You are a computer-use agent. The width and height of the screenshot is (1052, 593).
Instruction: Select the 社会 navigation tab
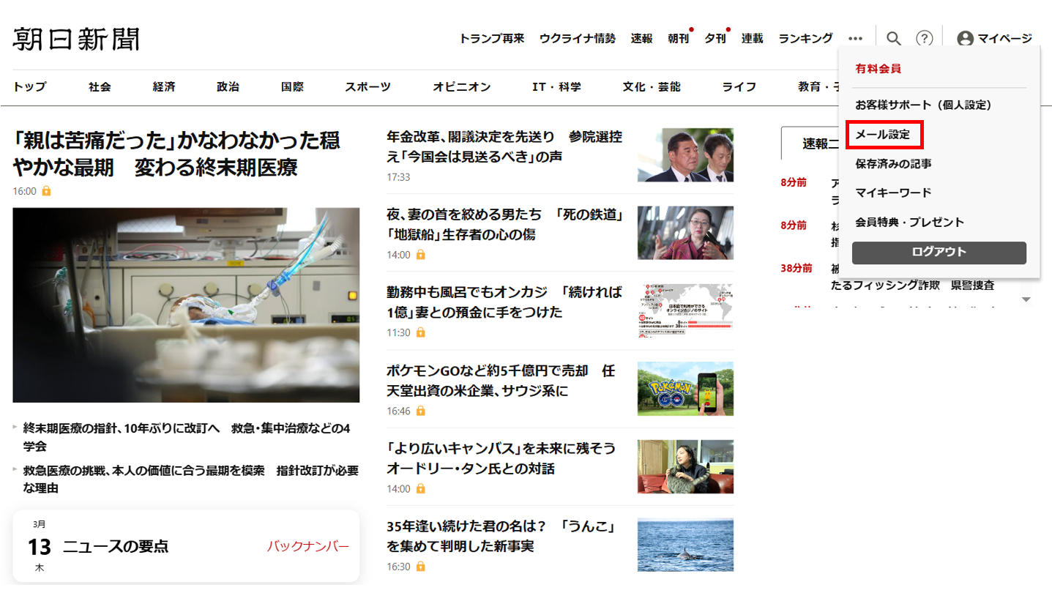[100, 86]
